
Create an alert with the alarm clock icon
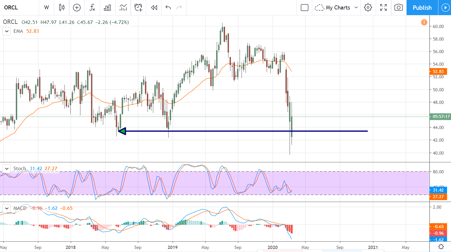(138, 8)
